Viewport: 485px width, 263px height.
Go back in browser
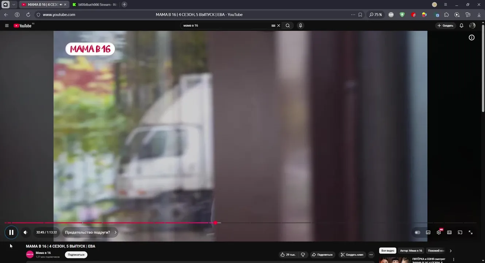click(x=6, y=15)
